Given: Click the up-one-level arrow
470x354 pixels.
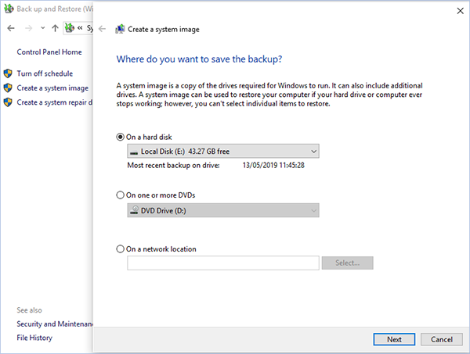Looking at the screenshot, I should [55, 28].
